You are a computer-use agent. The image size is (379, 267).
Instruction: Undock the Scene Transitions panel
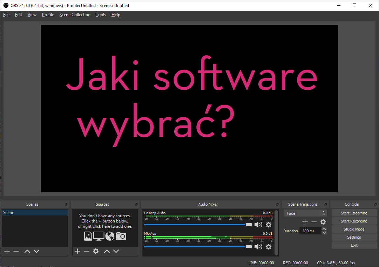tap(326, 204)
